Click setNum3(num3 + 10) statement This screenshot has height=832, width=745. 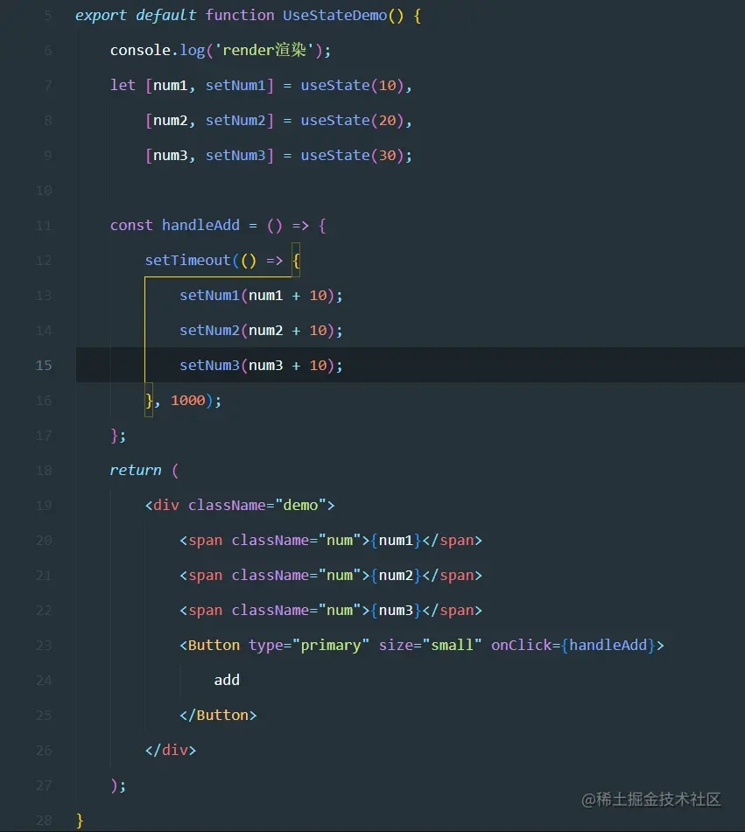261,366
